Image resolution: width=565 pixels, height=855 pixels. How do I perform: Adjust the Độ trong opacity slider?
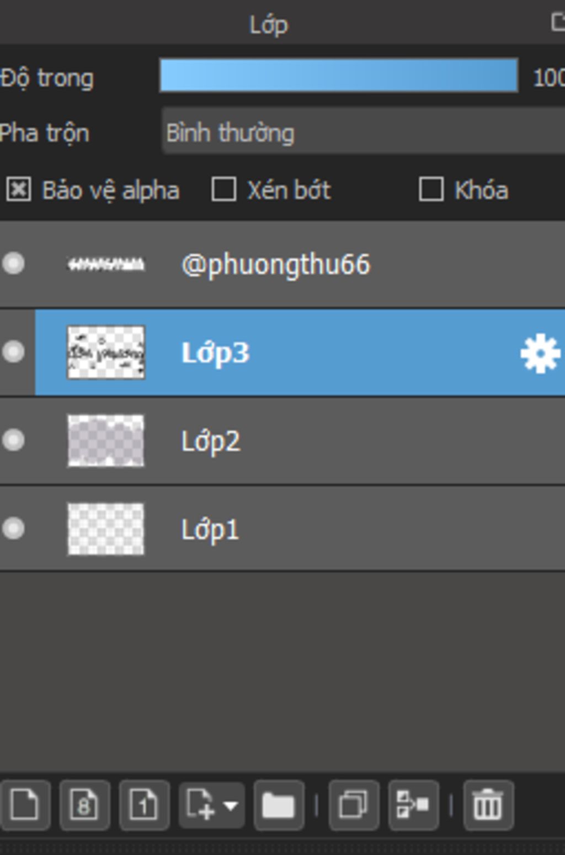pyautogui.click(x=339, y=75)
